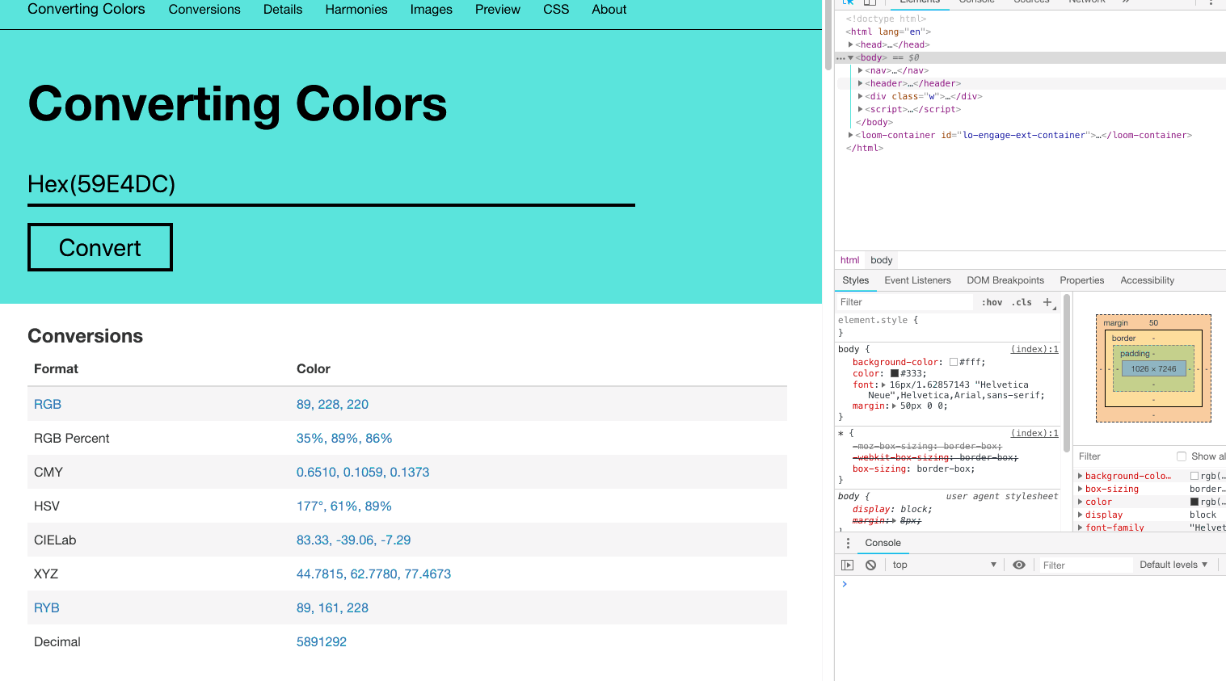
Task: Select the html breadcrumb
Action: click(849, 260)
